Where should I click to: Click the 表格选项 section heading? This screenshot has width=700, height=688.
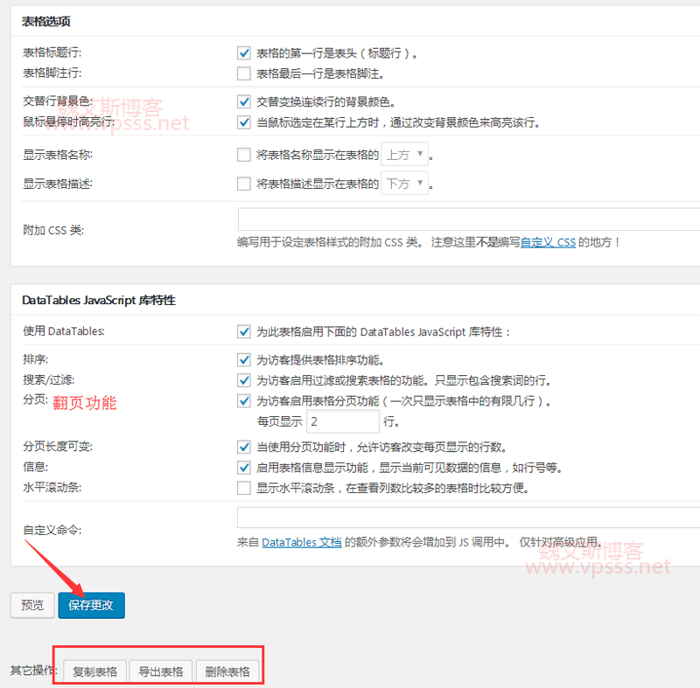pyautogui.click(x=46, y=21)
